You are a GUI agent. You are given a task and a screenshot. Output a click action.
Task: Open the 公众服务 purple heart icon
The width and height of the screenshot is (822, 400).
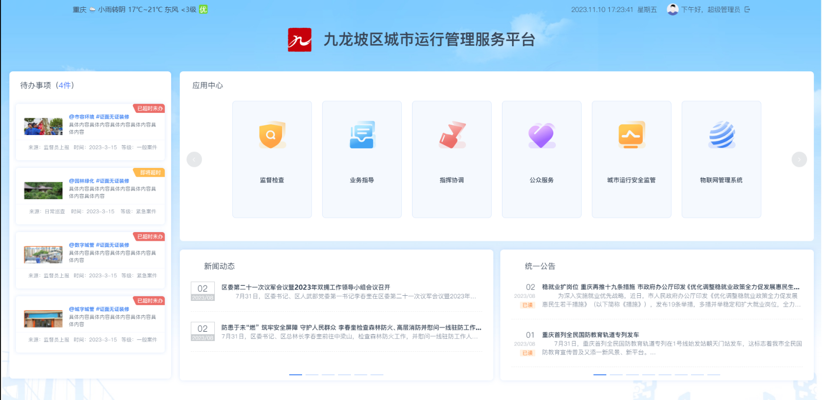click(x=541, y=136)
